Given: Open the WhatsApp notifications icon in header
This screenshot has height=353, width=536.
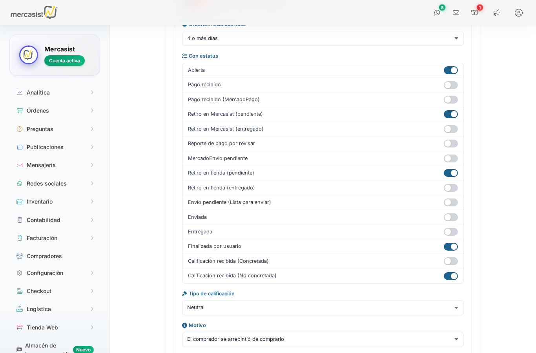Looking at the screenshot, I should point(437,13).
